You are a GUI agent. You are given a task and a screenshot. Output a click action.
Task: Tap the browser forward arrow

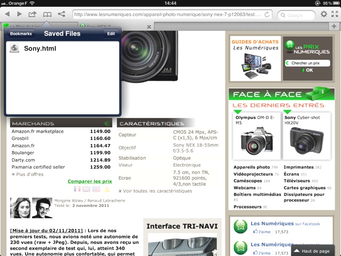tap(20, 14)
